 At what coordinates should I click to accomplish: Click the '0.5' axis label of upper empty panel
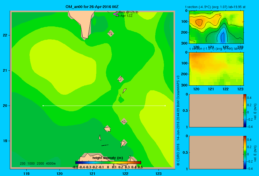tap(185, 111)
